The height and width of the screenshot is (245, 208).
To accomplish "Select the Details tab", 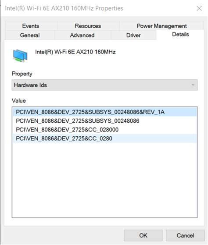I will (x=180, y=34).
